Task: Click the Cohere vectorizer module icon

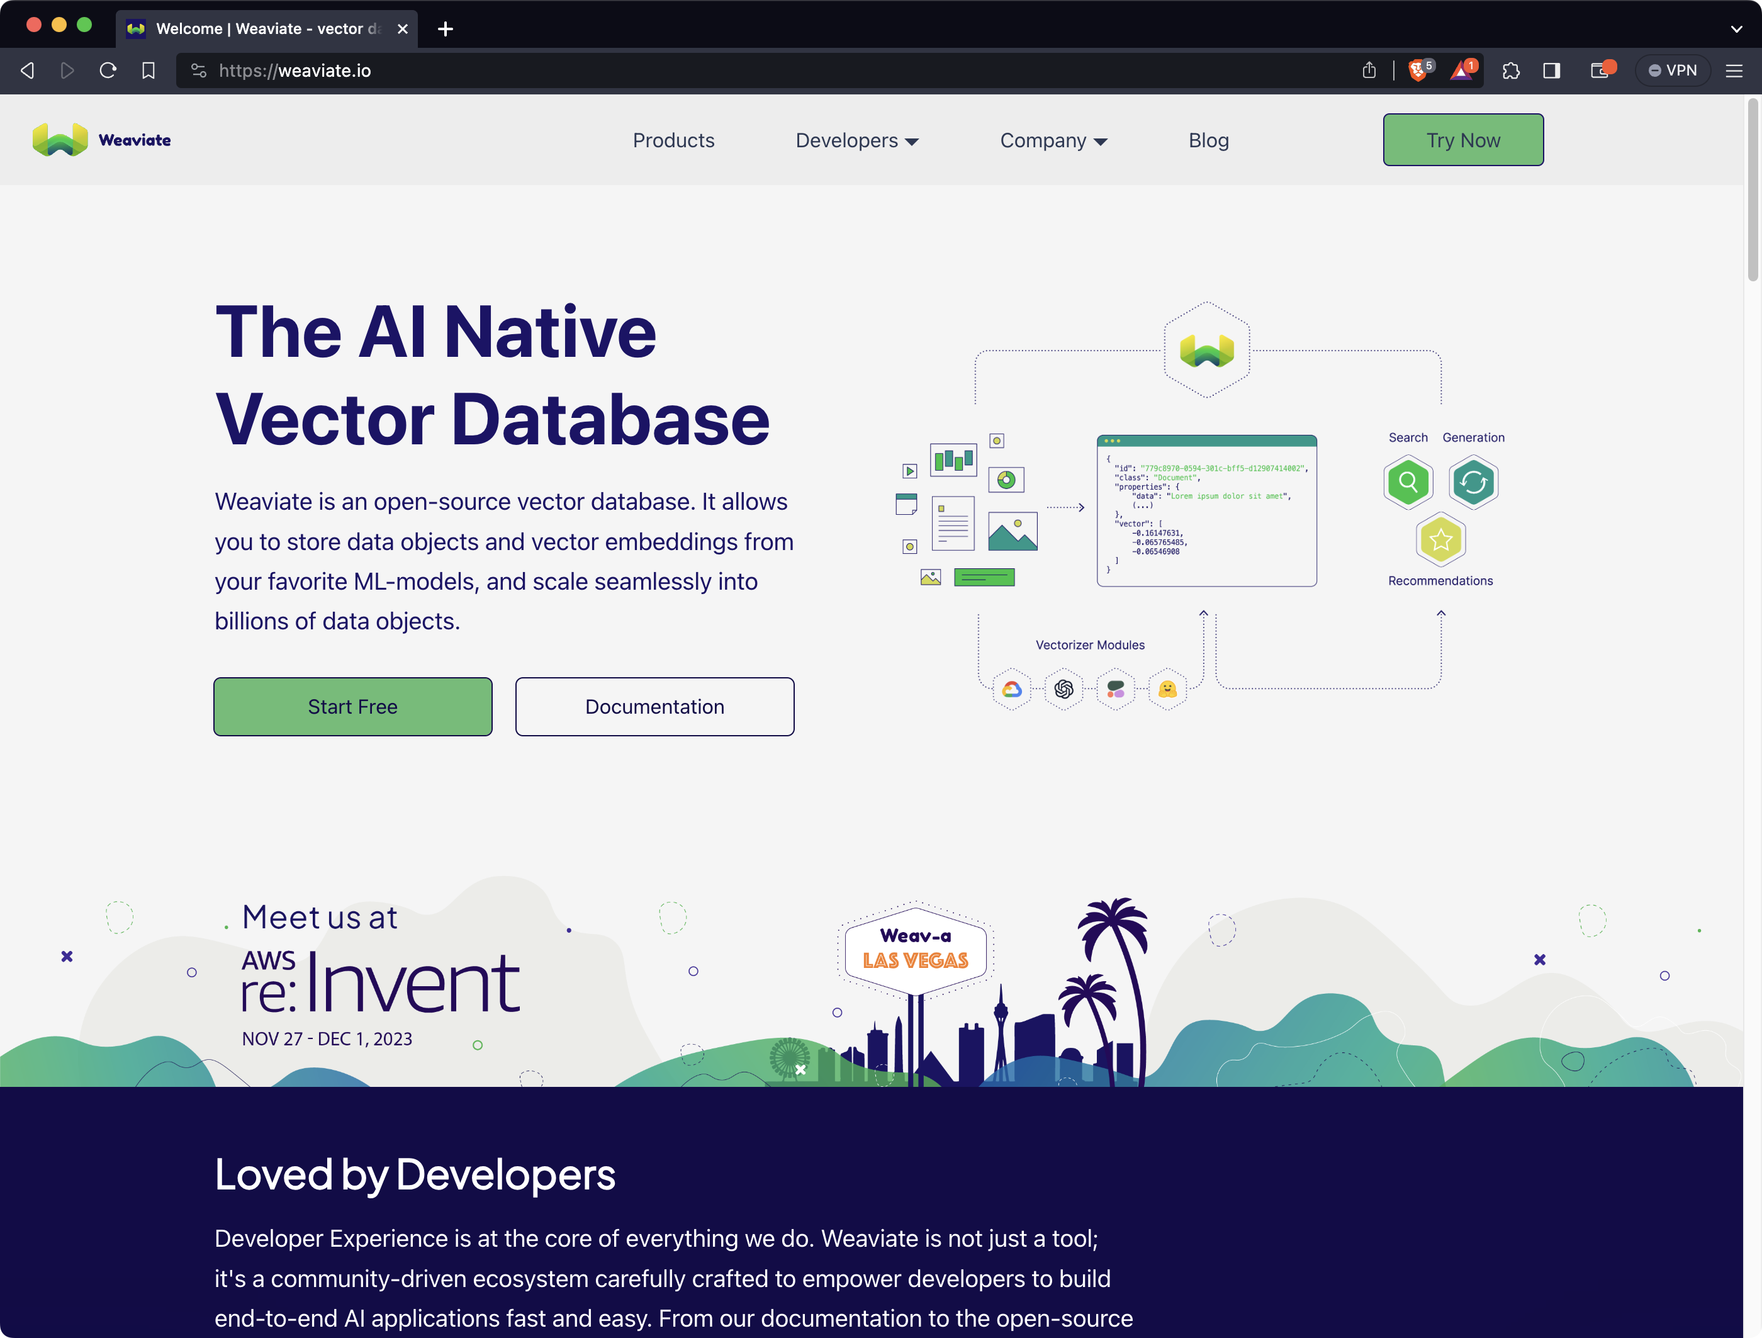Action: [1116, 690]
